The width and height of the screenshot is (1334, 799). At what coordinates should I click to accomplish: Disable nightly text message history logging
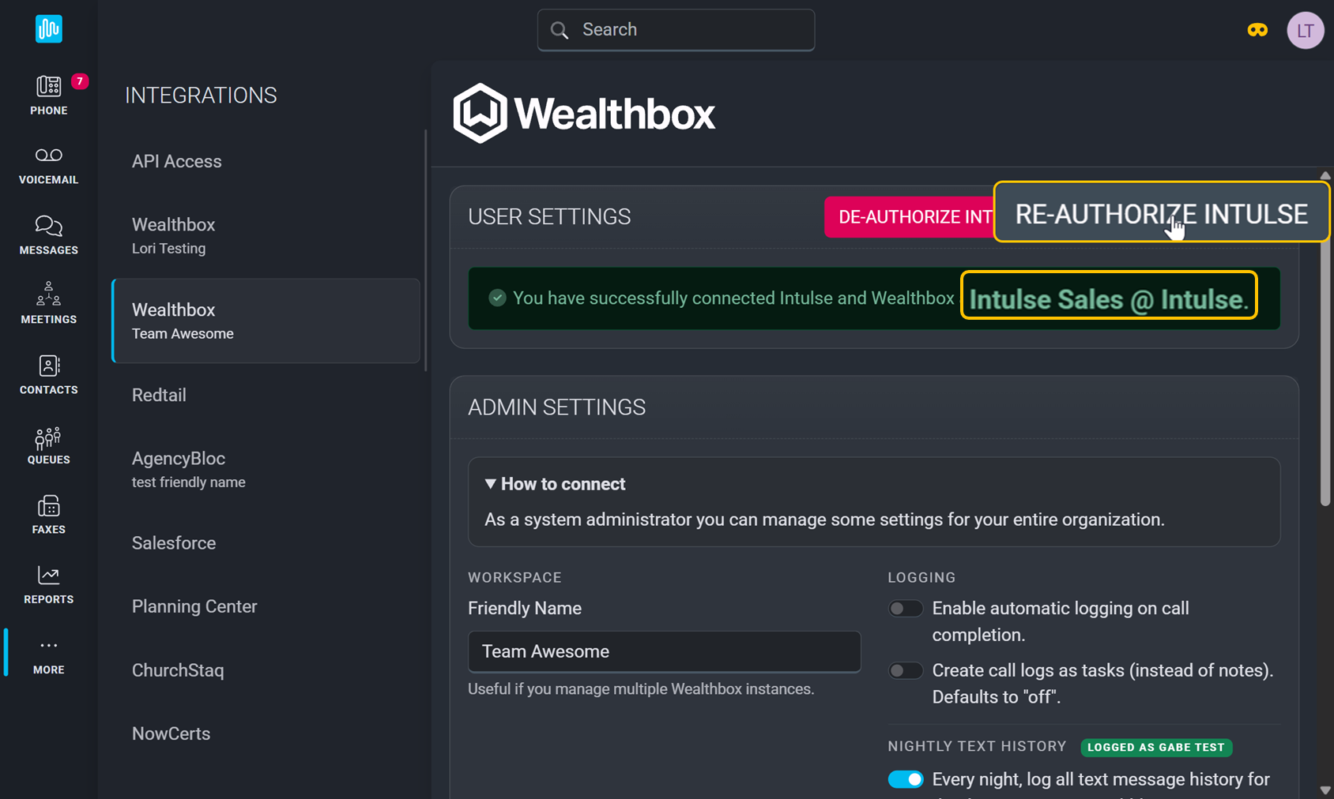pos(906,779)
